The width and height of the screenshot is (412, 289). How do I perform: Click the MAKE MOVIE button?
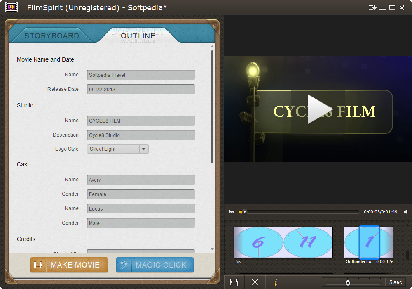[x=69, y=265]
